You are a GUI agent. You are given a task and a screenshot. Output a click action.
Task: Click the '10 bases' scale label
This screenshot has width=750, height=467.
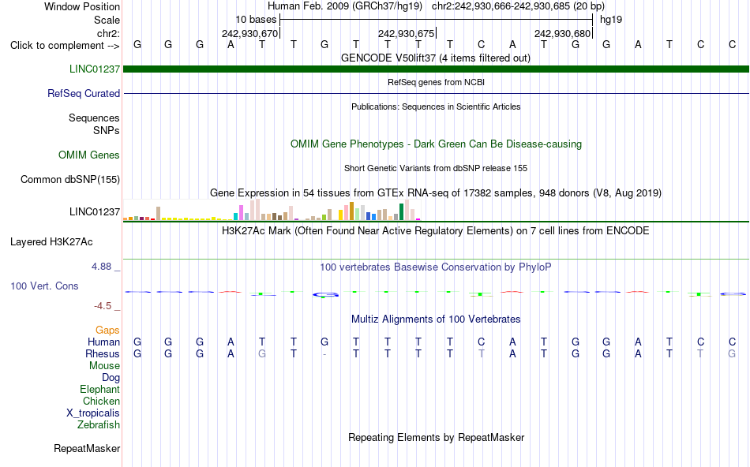pyautogui.click(x=256, y=20)
